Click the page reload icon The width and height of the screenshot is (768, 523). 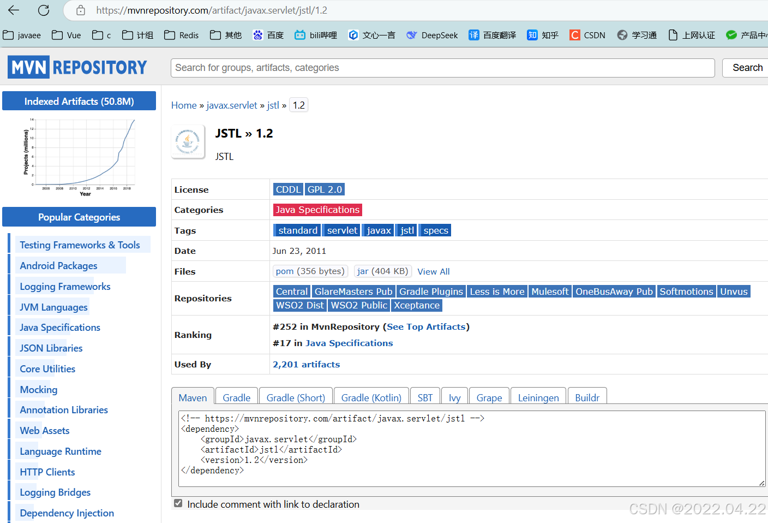44,10
